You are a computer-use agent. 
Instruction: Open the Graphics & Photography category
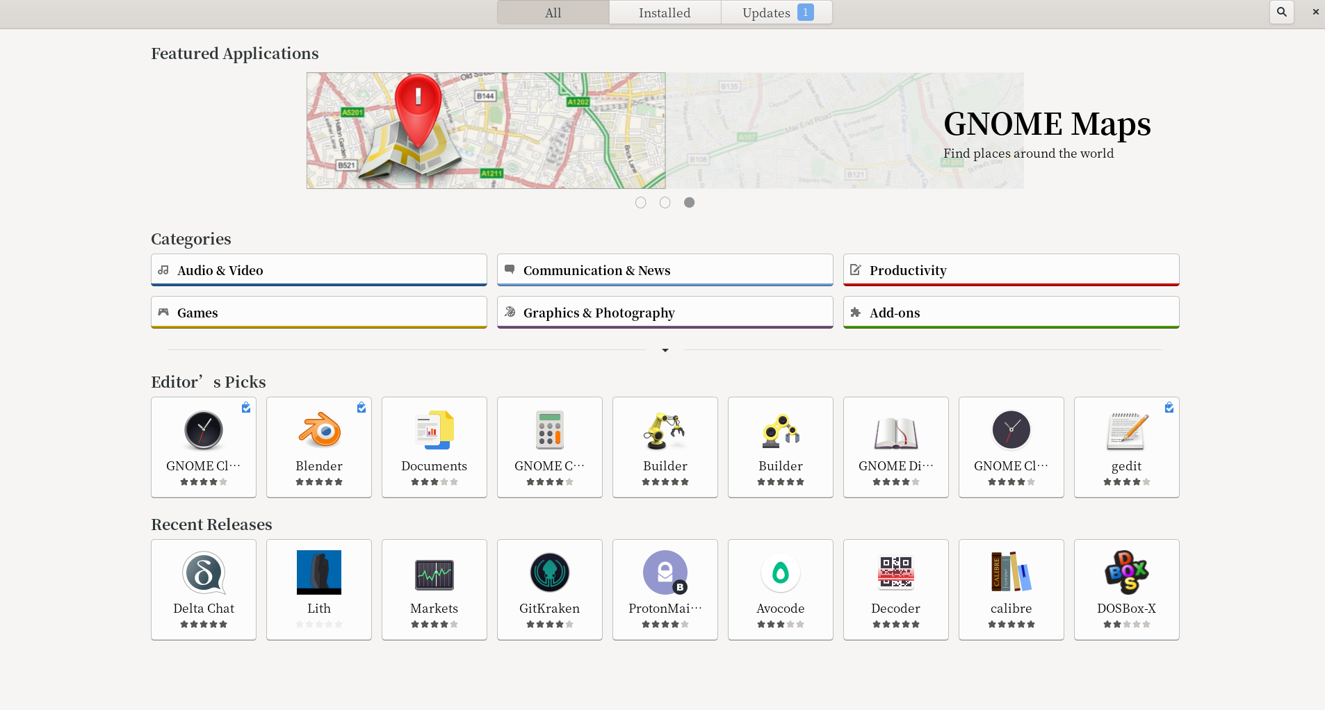coord(664,313)
